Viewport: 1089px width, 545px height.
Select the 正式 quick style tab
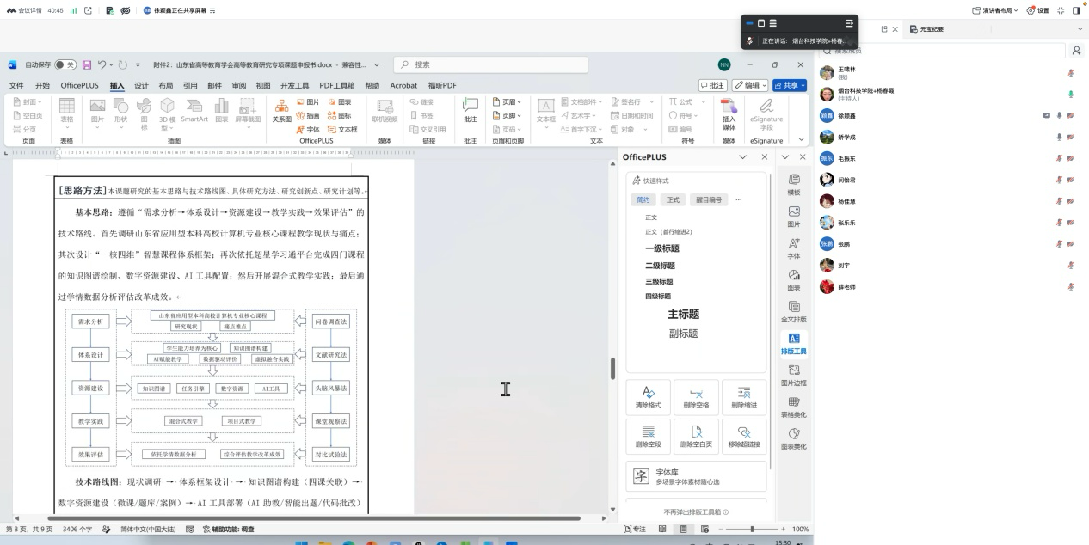673,199
